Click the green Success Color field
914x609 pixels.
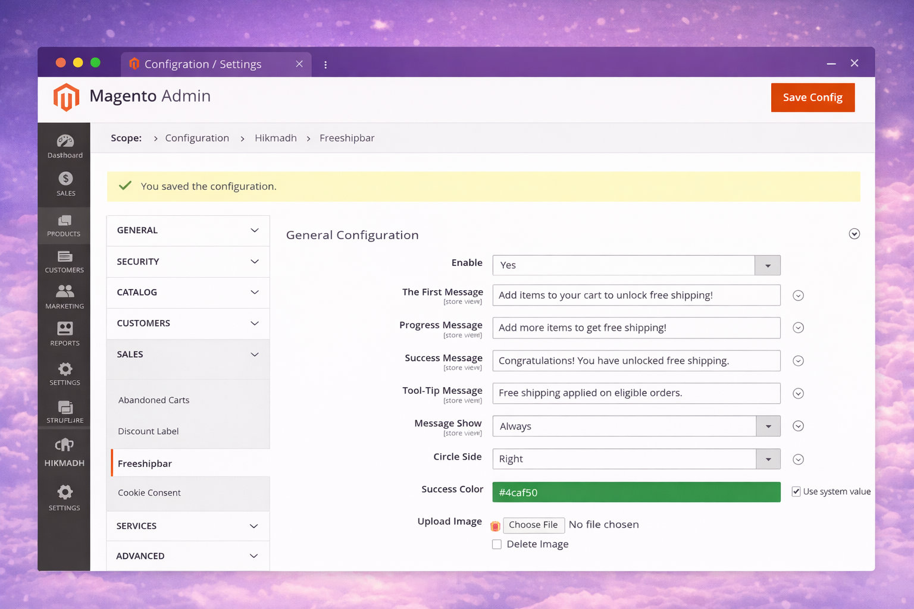point(636,492)
